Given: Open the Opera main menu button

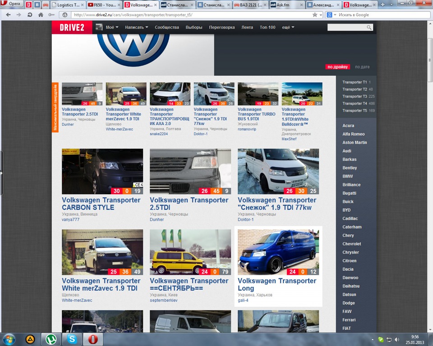Looking at the screenshot, I should pos(12,4).
